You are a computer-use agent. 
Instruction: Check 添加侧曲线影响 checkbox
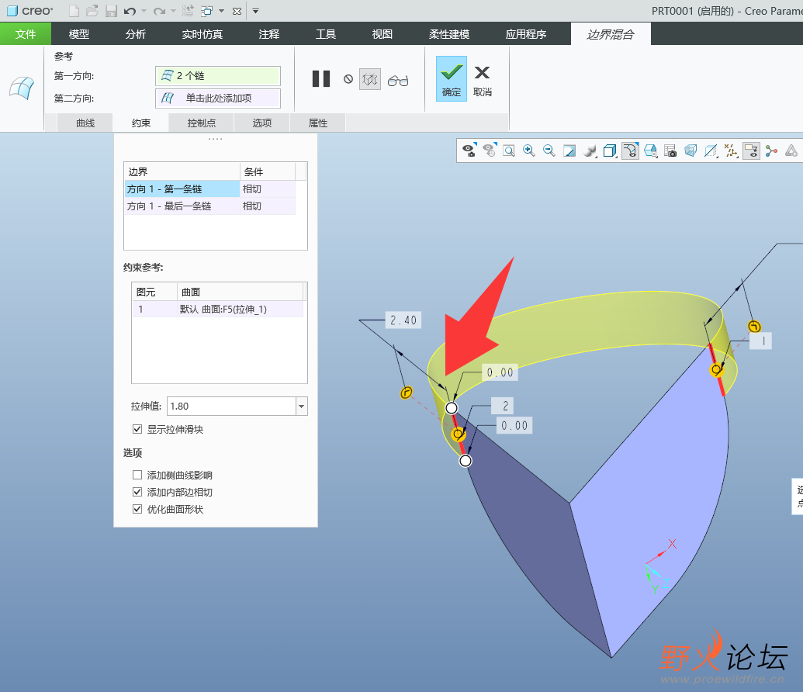click(137, 475)
